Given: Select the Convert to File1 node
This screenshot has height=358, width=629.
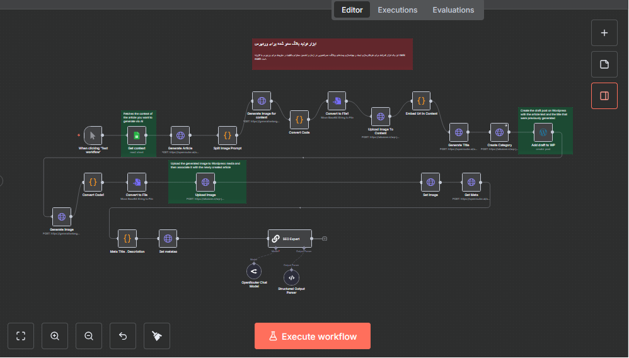Looking at the screenshot, I should [x=337, y=101].
